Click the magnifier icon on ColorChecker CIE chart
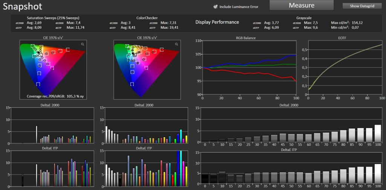This screenshot has height=190, width=386. click(176, 44)
